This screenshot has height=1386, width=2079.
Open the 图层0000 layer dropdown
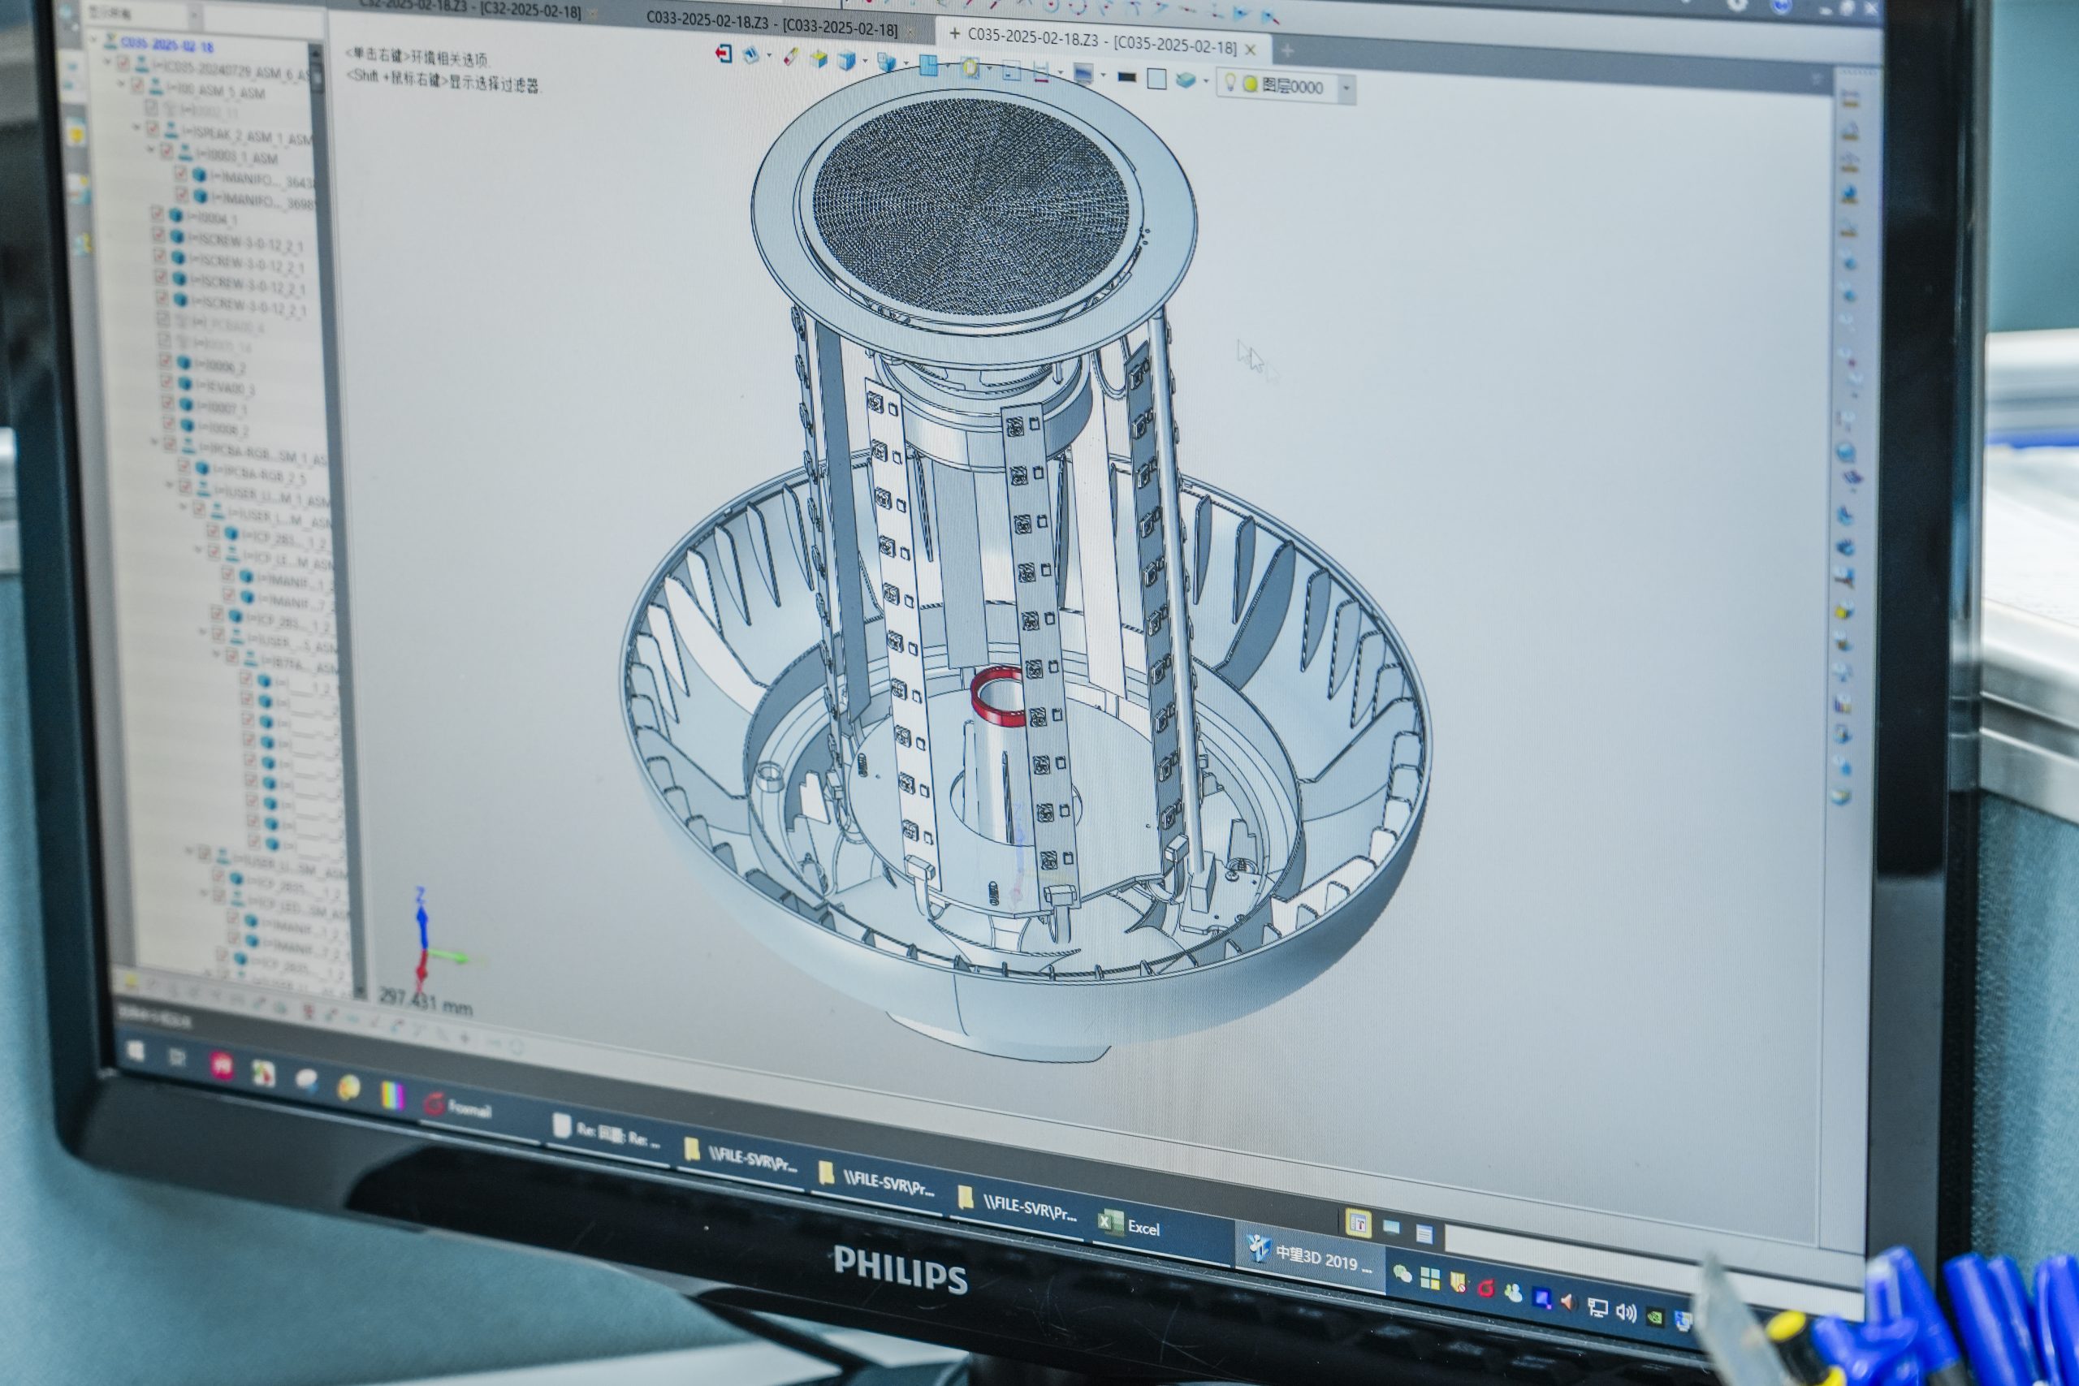[1347, 89]
